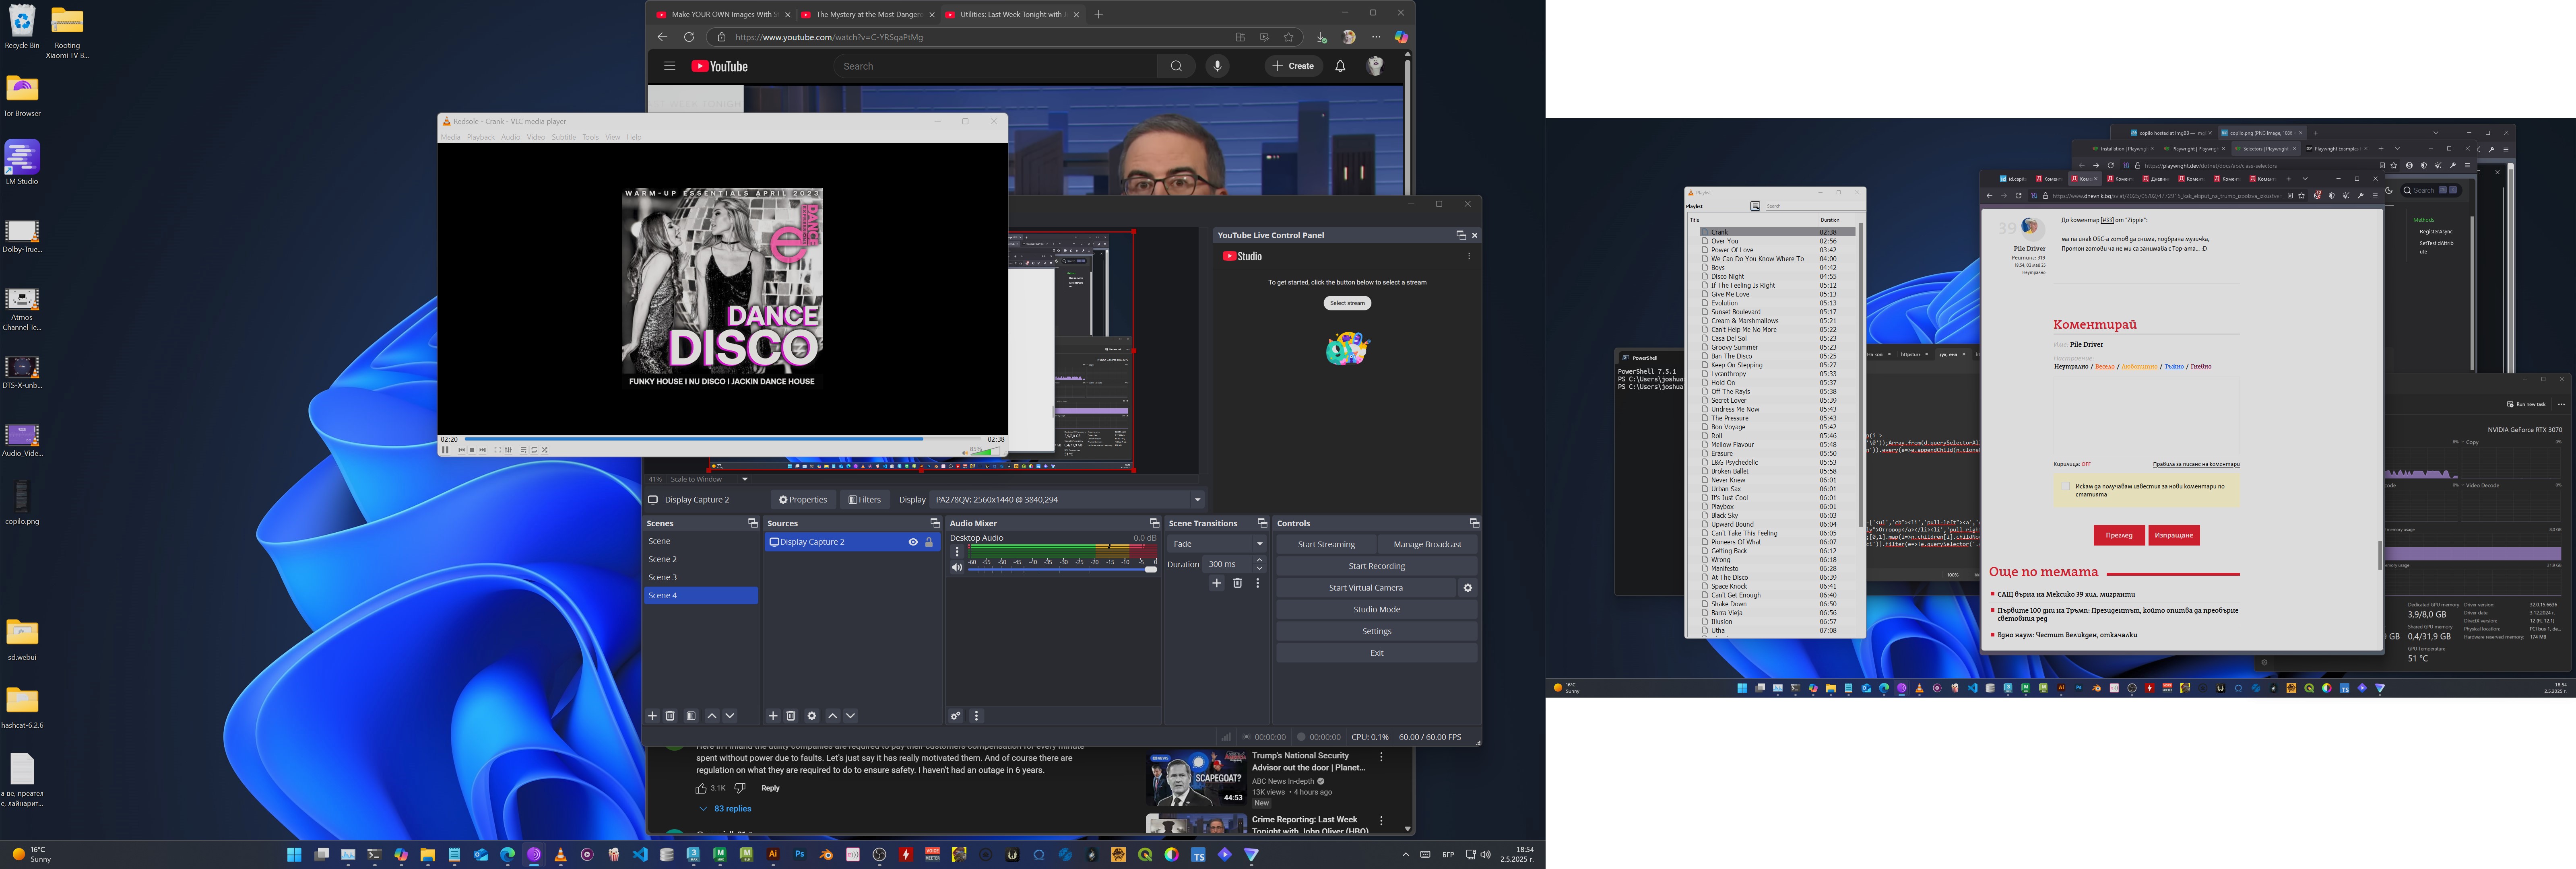The height and width of the screenshot is (869, 2576).
Task: Click Start Recording in OBS
Action: pyautogui.click(x=1377, y=566)
